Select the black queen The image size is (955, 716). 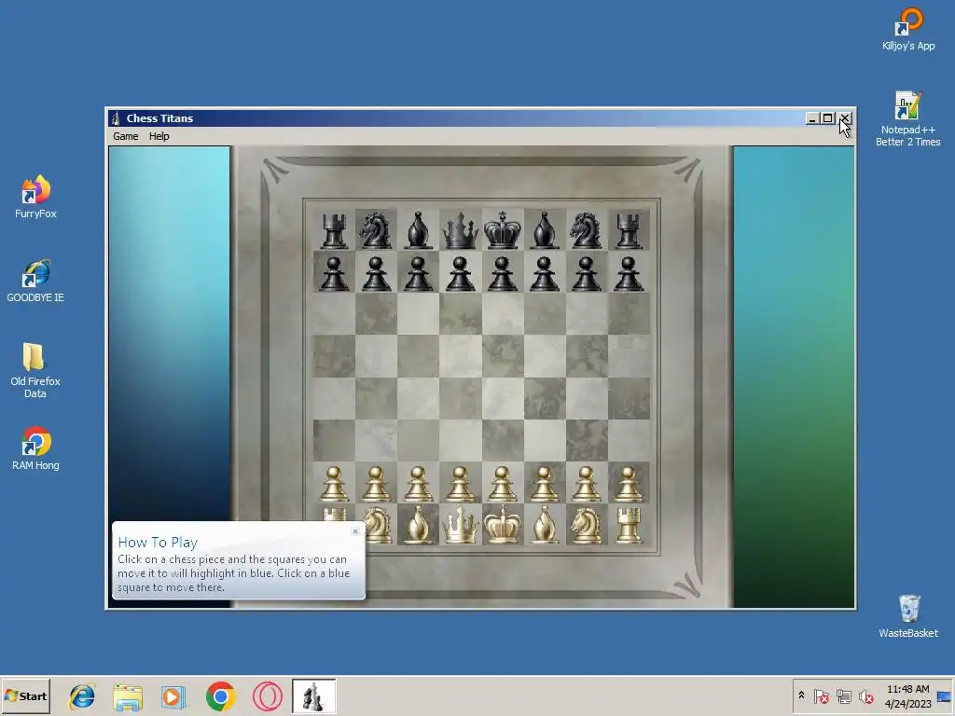tap(460, 230)
